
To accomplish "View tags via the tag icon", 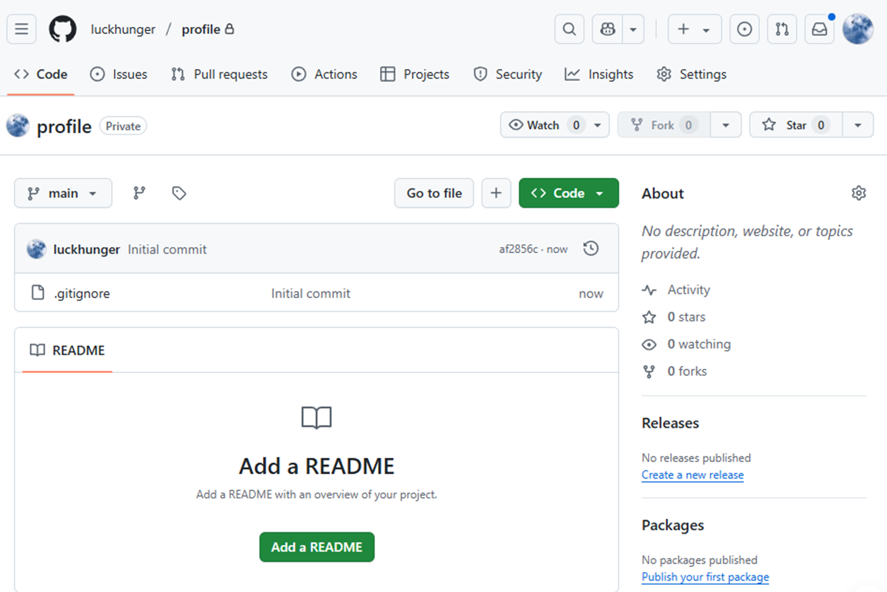I will (x=179, y=193).
